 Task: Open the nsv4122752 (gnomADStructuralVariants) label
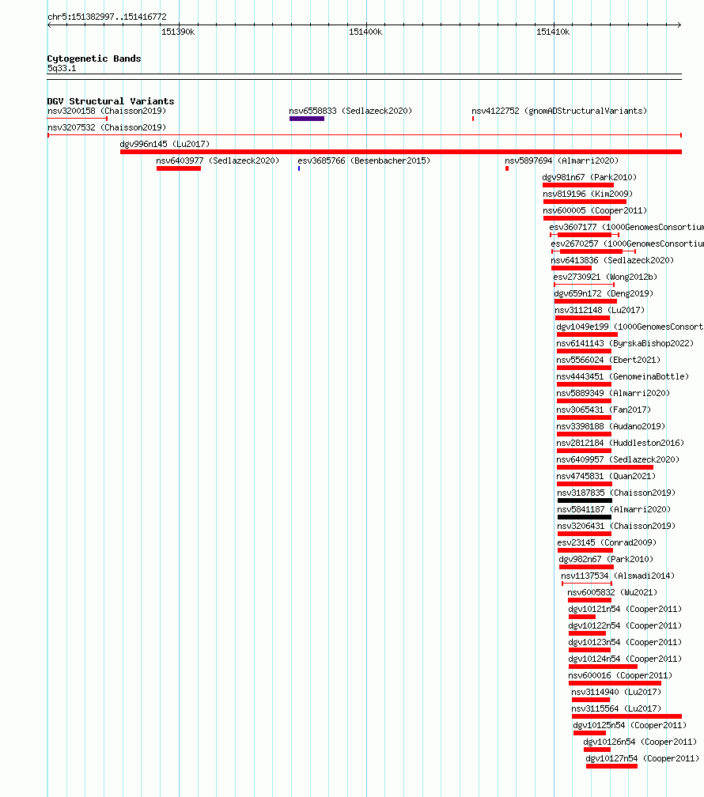559,111
